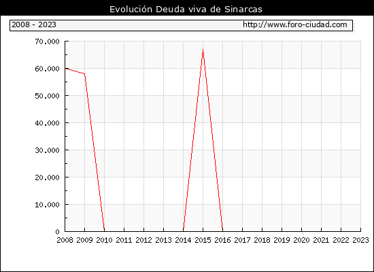374x272 pixels.
Task: Click the 70.000 y-axis value label
Action: [x=47, y=41]
